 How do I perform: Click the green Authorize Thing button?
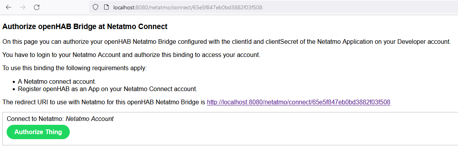(x=38, y=132)
